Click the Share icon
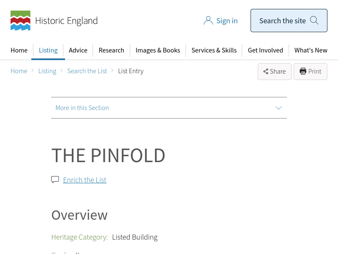 point(266,72)
